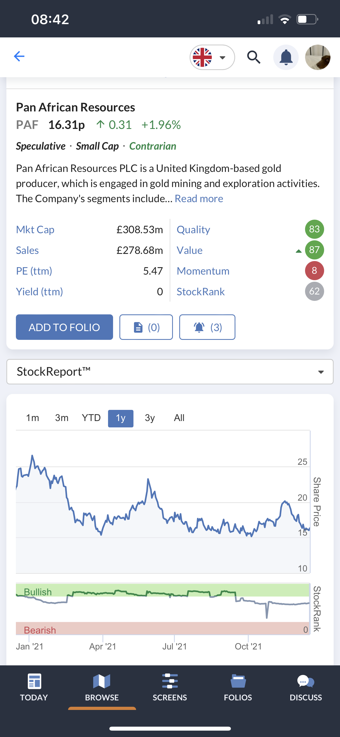Screen dimensions: 340x737
Task: Tap the Contrarian style label
Action: point(153,146)
